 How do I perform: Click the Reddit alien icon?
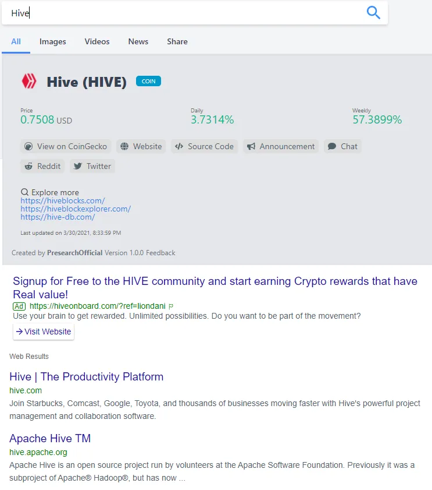click(28, 166)
